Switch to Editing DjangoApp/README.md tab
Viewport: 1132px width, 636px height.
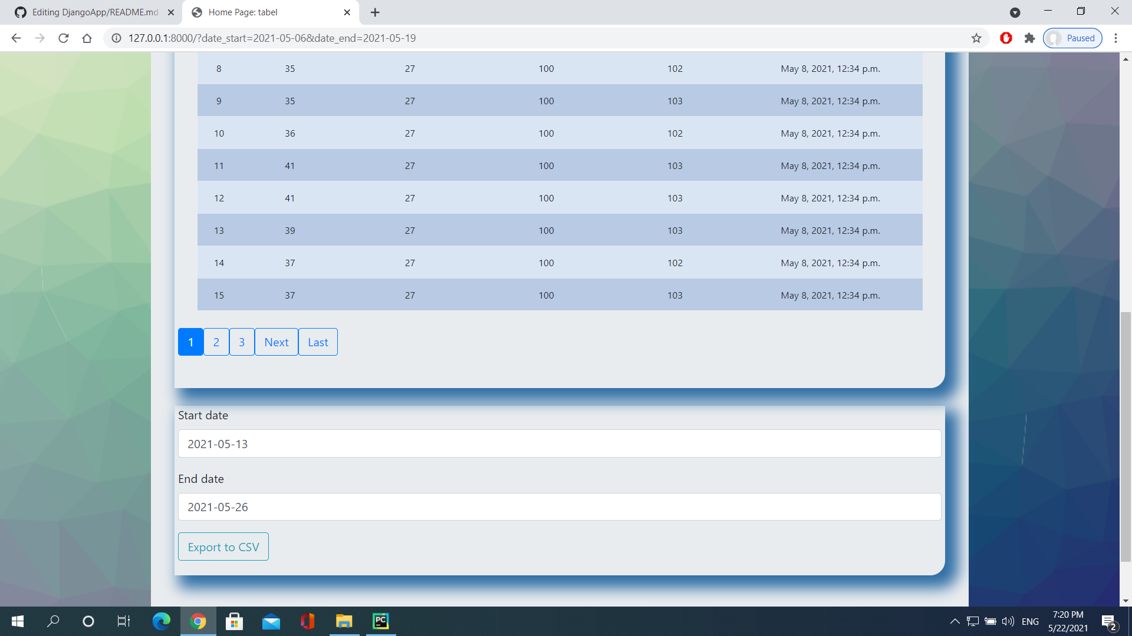[x=94, y=12]
